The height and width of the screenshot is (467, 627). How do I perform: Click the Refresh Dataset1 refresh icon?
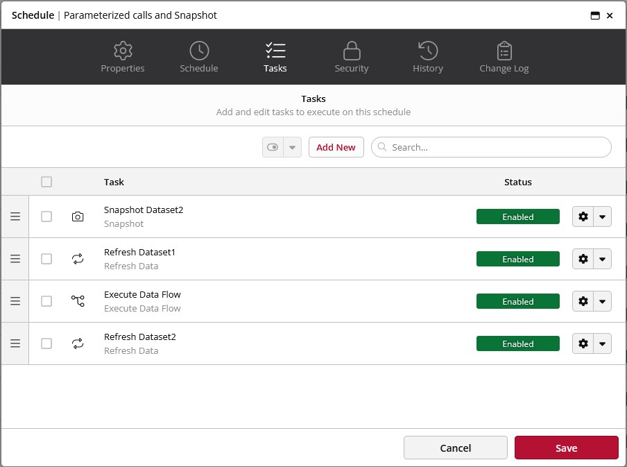point(78,259)
